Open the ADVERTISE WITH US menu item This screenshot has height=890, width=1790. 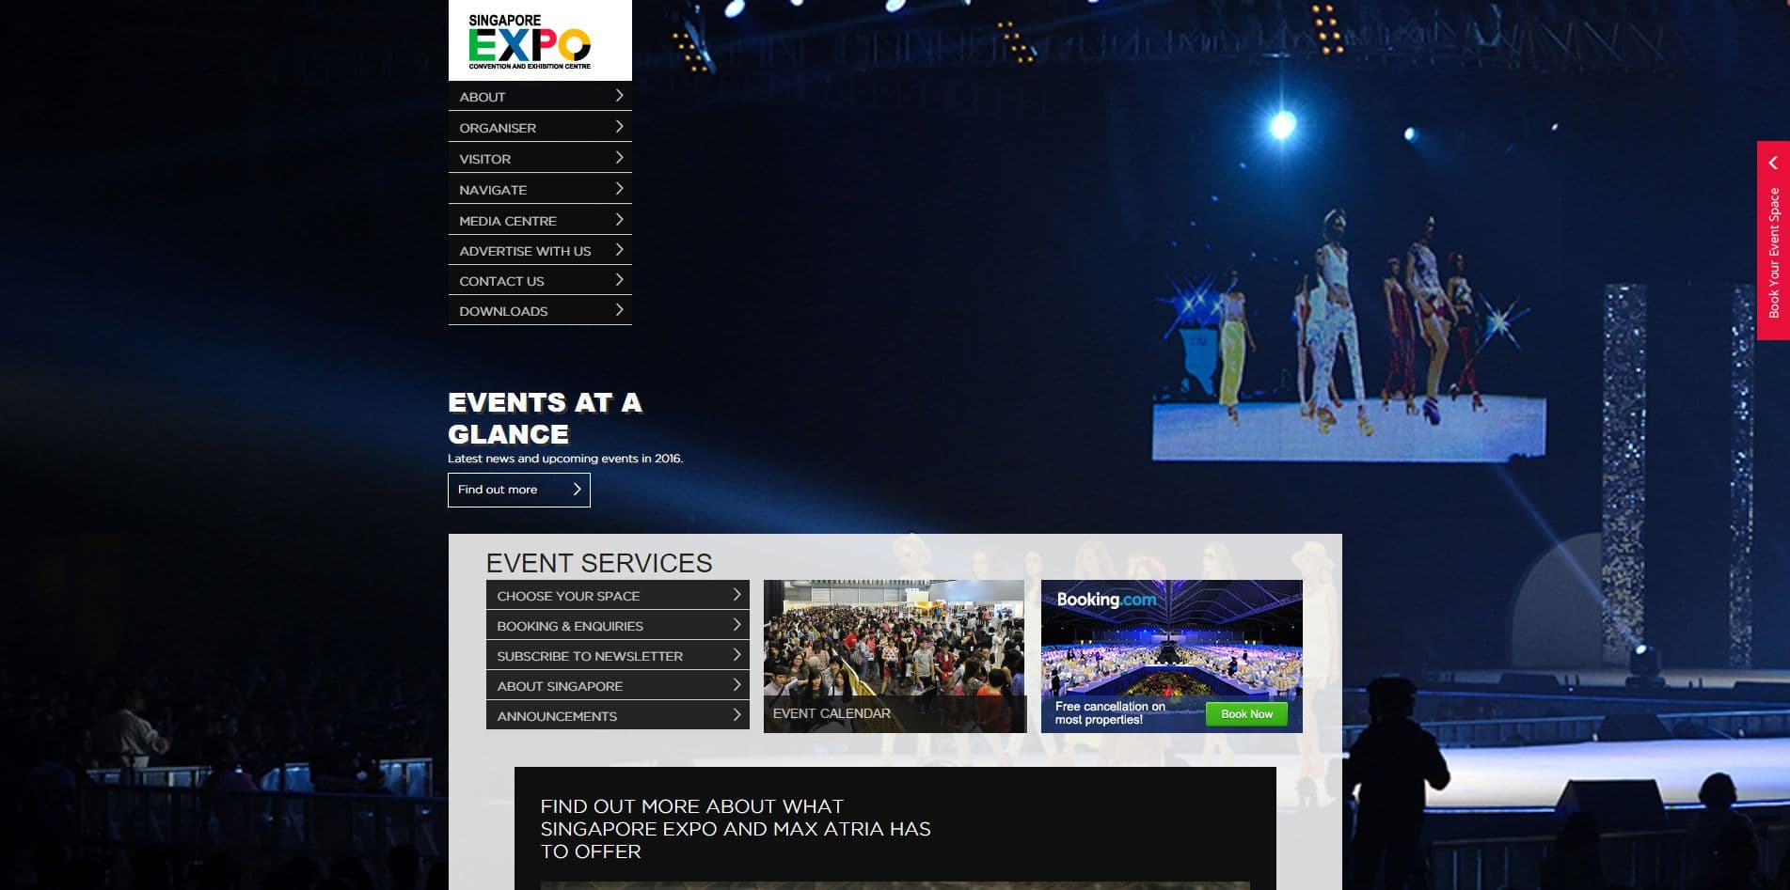[x=540, y=250]
